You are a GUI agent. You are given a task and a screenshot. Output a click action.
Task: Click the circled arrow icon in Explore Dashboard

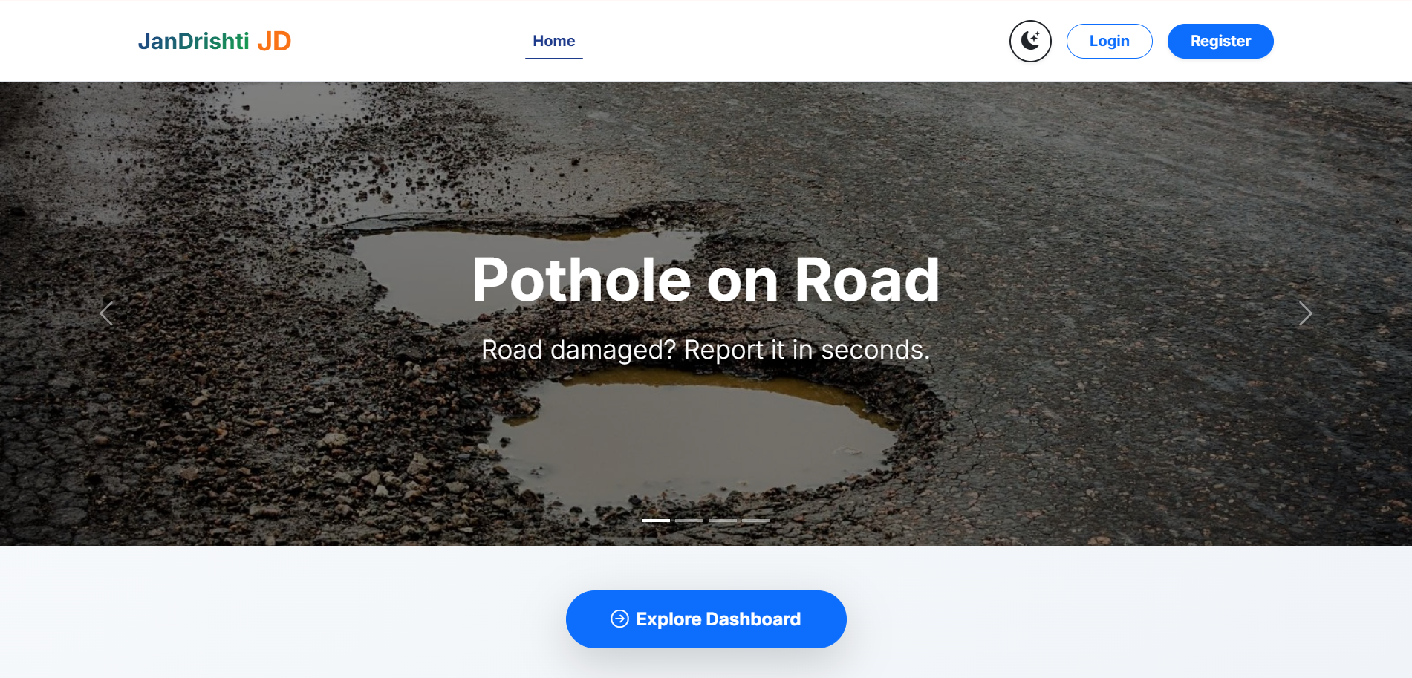(x=619, y=619)
